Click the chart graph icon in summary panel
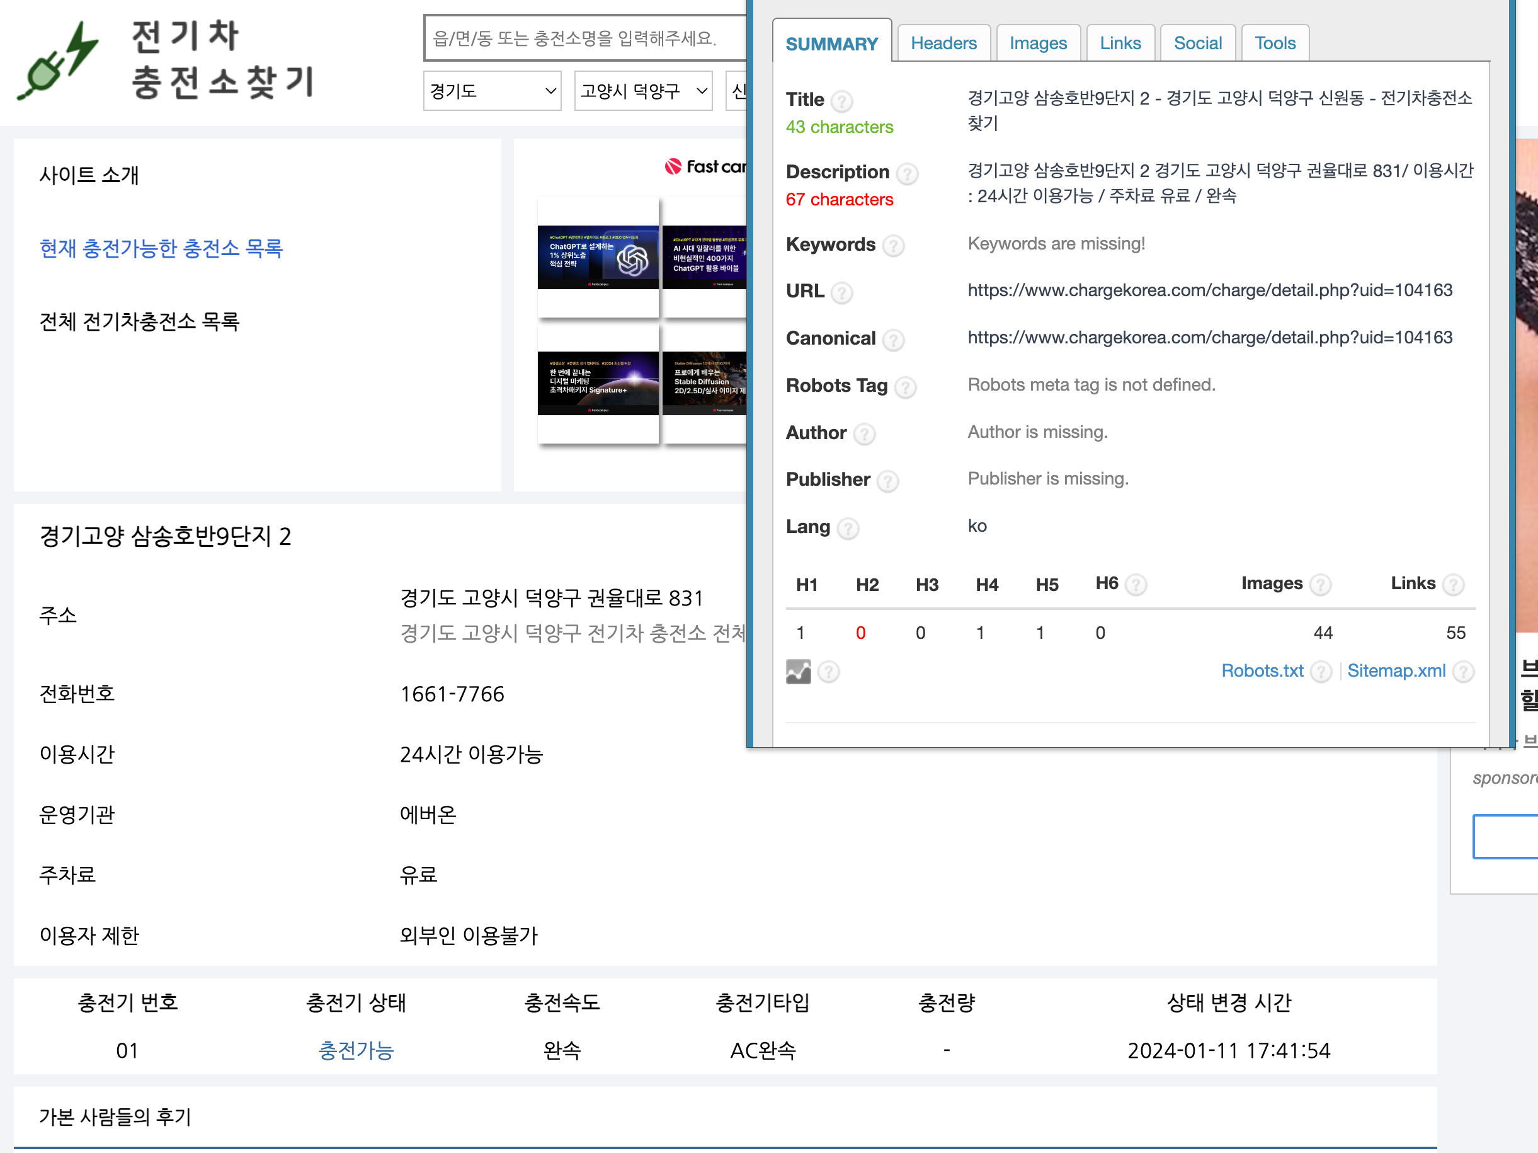Viewport: 1538px width, 1153px height. 798,672
